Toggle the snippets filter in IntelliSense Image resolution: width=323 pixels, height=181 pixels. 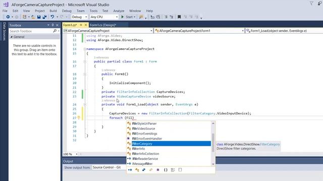coord(180,170)
